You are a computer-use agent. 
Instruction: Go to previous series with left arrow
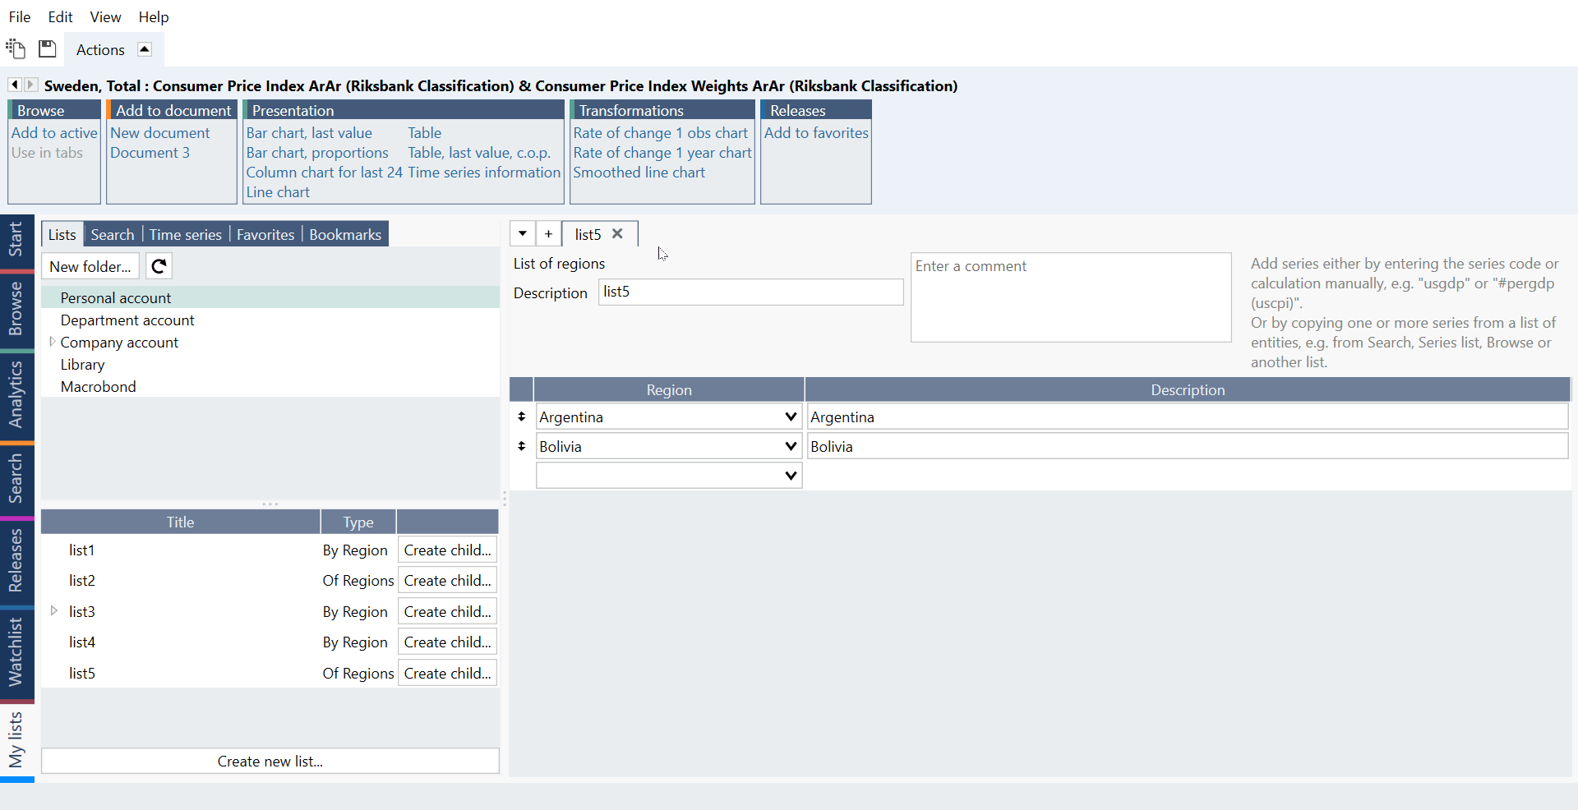(15, 85)
